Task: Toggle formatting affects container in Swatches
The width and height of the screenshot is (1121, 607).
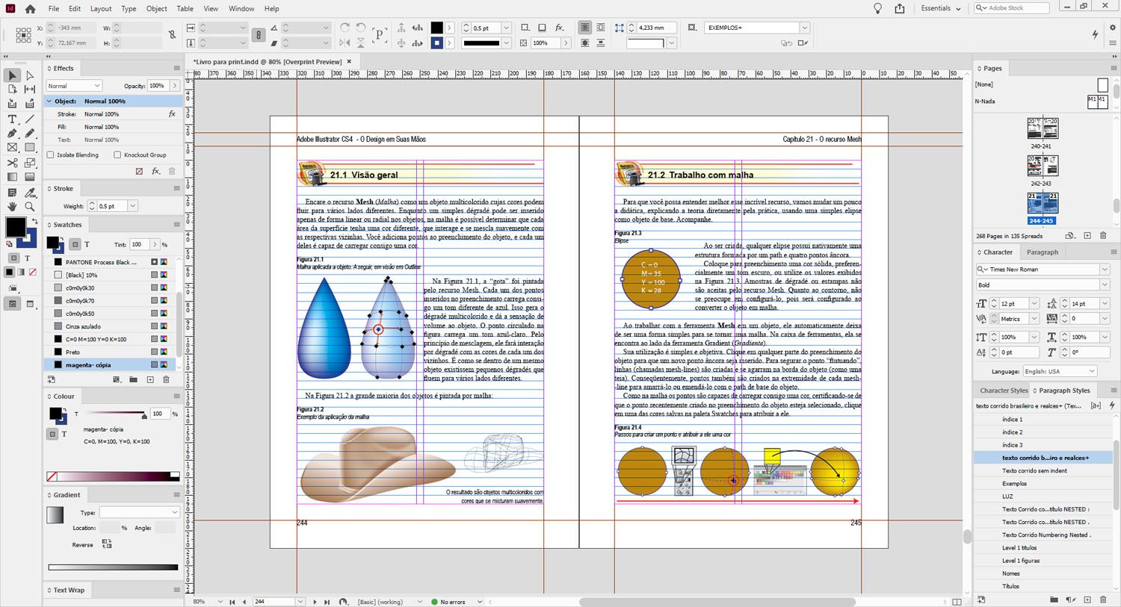Action: (75, 244)
